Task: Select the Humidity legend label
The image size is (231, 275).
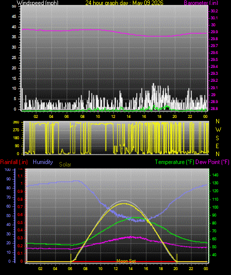Action: pyautogui.click(x=43, y=162)
